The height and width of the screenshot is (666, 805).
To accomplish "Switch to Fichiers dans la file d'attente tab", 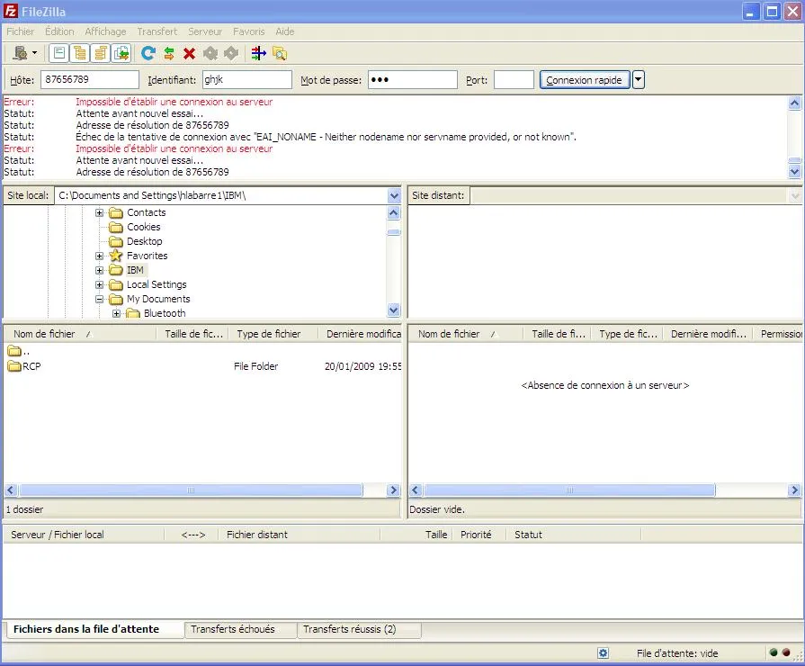I will tap(95, 629).
